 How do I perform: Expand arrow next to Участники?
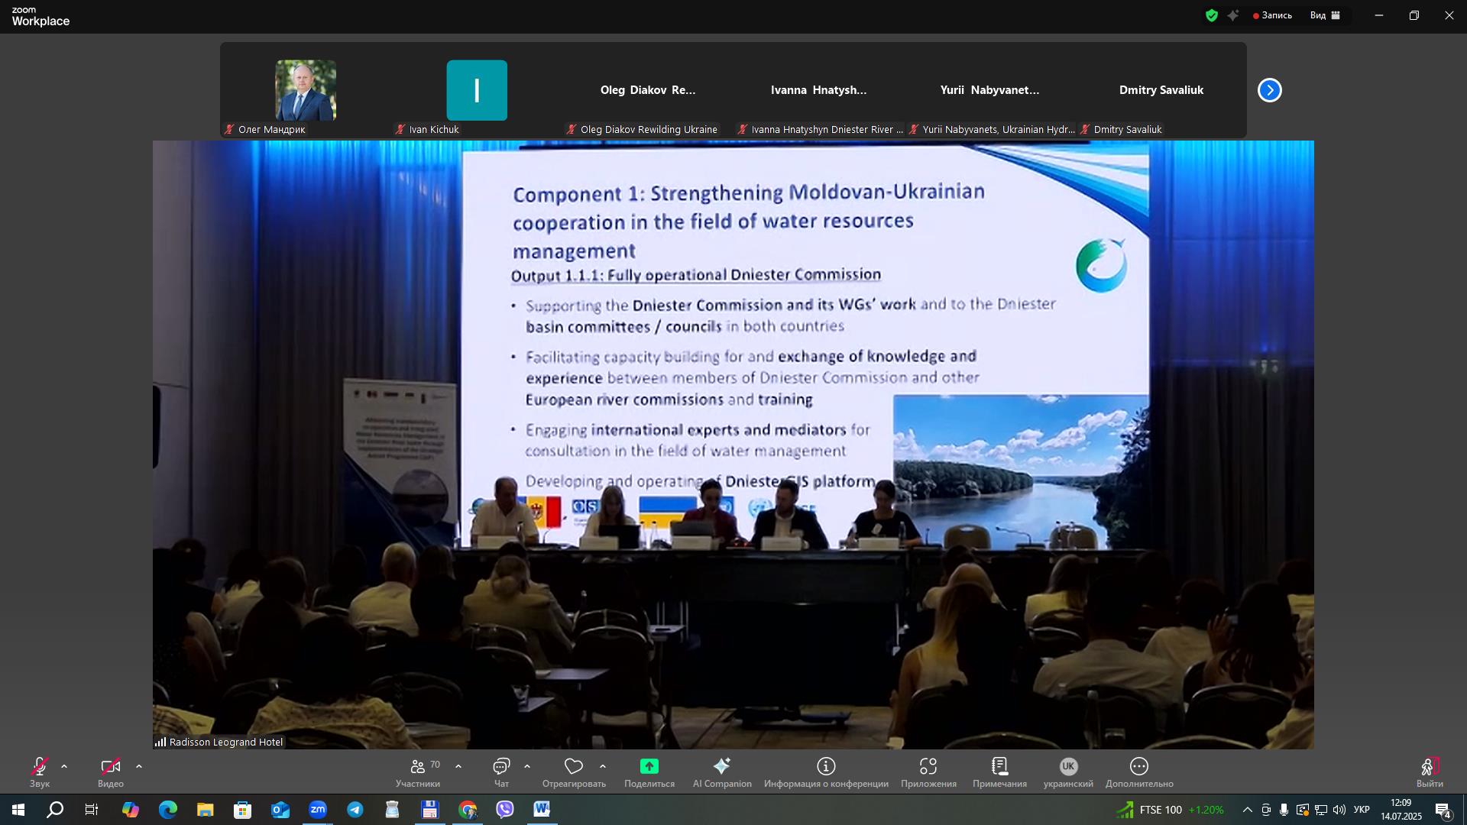[x=458, y=766]
